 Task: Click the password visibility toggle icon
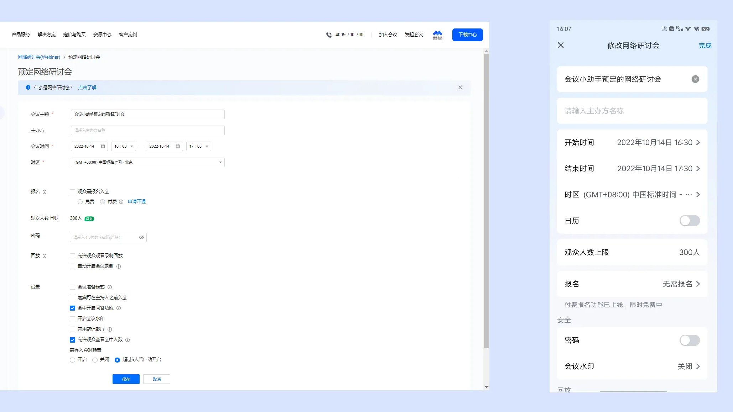[141, 237]
